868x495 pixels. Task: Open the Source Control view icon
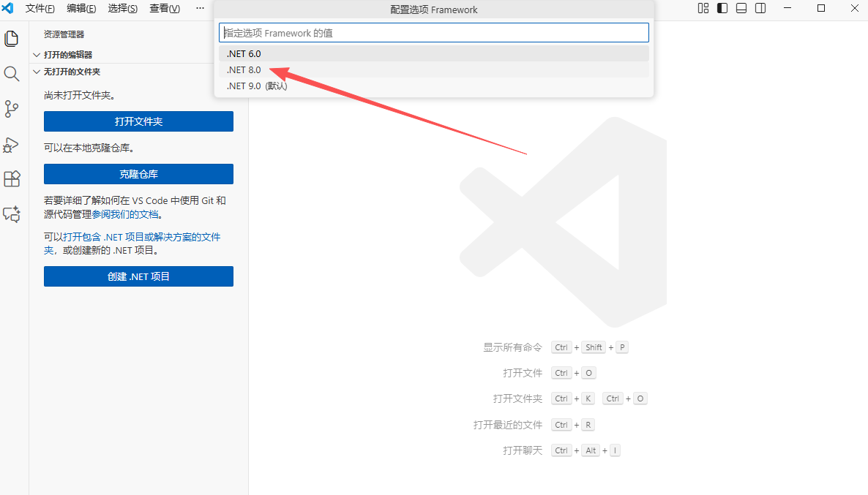coord(12,108)
